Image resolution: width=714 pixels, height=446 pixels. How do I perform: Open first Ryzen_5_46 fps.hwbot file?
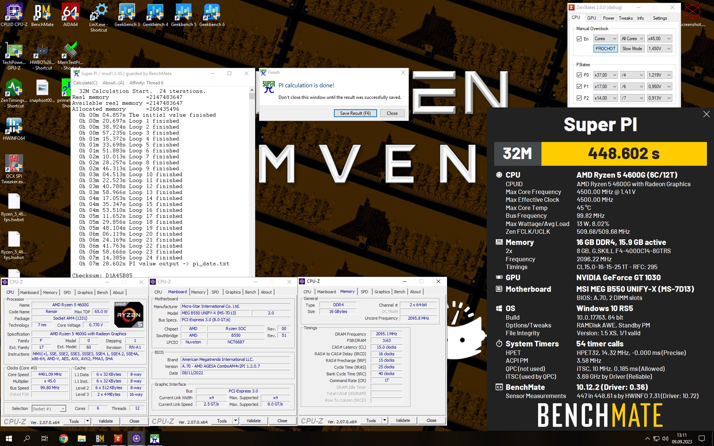point(14,208)
